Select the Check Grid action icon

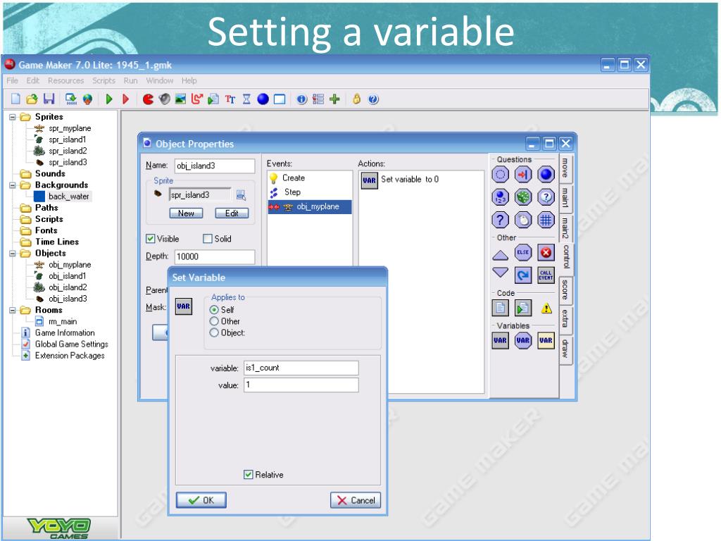[x=546, y=220]
